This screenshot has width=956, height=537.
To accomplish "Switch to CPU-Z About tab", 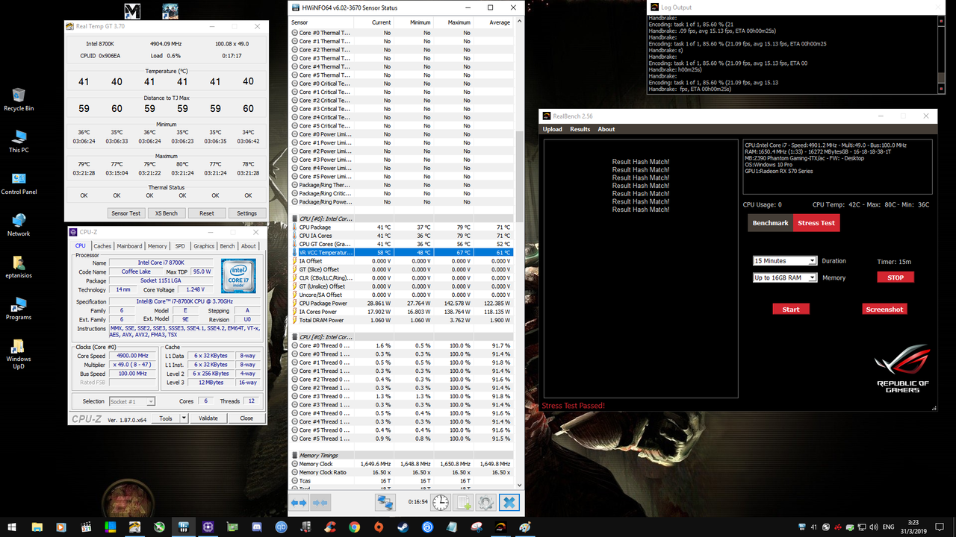I will point(249,246).
